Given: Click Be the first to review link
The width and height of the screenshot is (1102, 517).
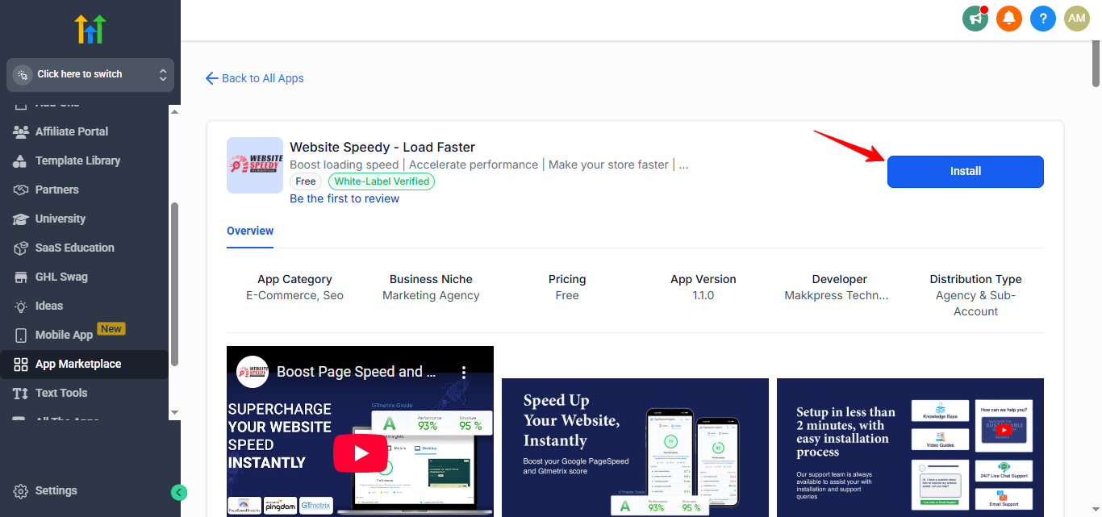Looking at the screenshot, I should 344,198.
